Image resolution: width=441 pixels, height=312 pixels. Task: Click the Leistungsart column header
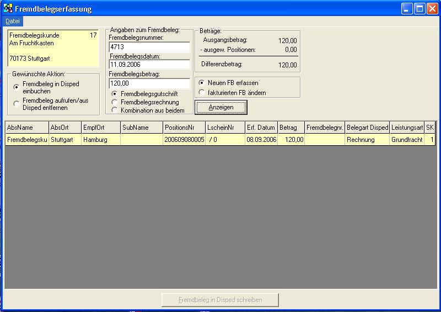tap(407, 128)
